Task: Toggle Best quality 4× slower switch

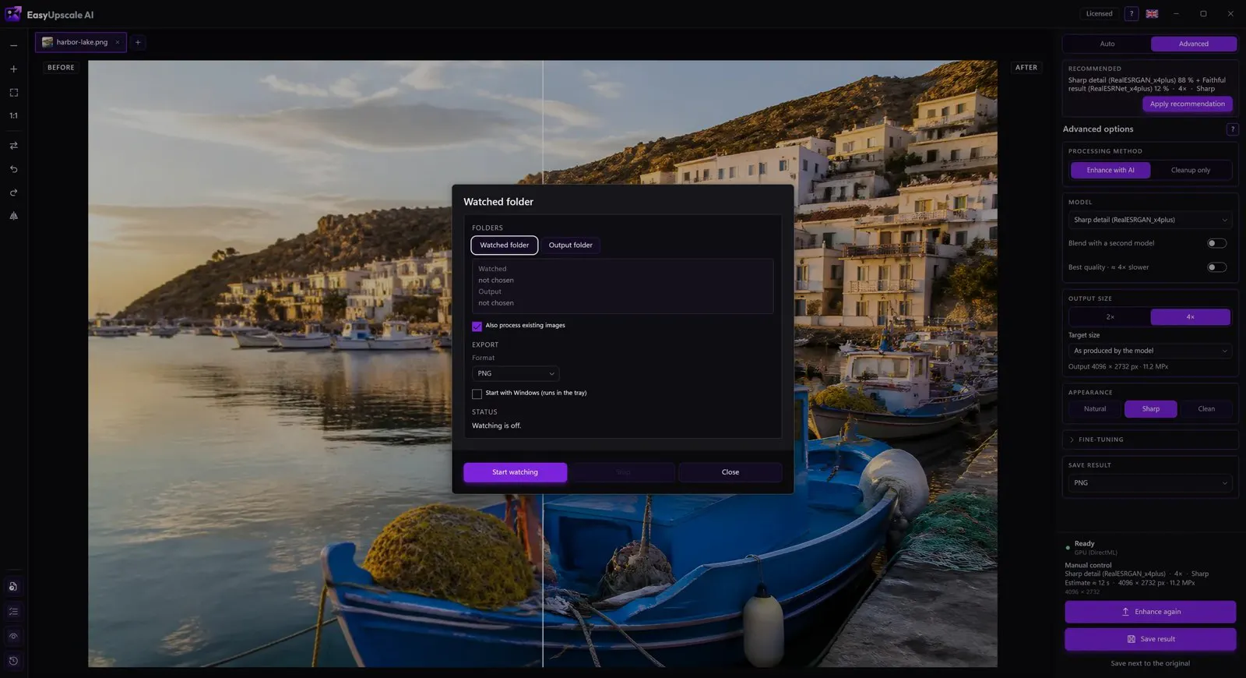Action: click(1216, 267)
